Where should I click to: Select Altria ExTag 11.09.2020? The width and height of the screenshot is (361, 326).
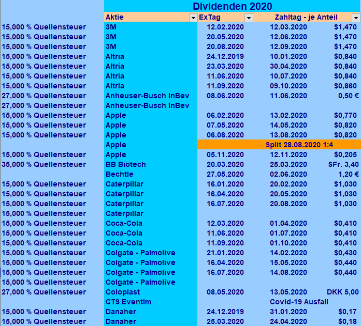click(x=225, y=86)
